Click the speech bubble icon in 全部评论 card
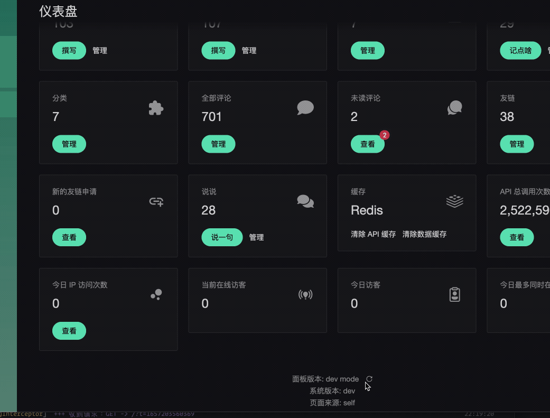 pyautogui.click(x=305, y=108)
